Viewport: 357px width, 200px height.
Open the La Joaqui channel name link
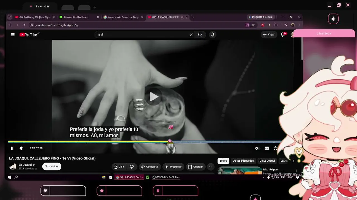click(x=25, y=165)
